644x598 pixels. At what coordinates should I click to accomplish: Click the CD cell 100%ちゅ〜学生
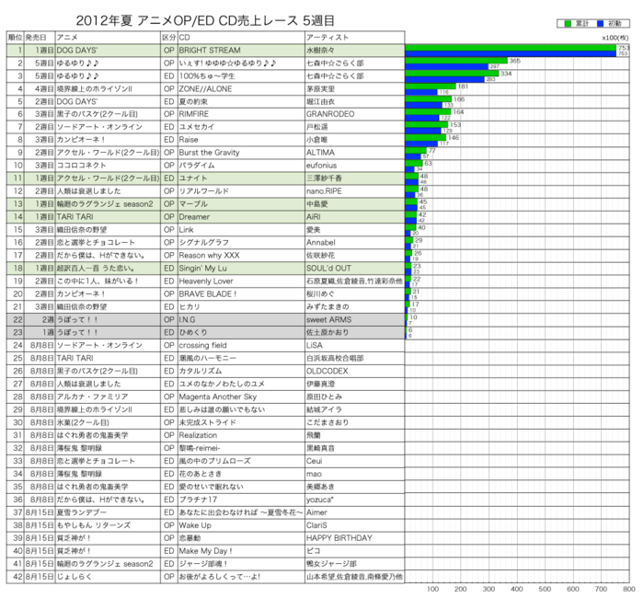coord(241,76)
